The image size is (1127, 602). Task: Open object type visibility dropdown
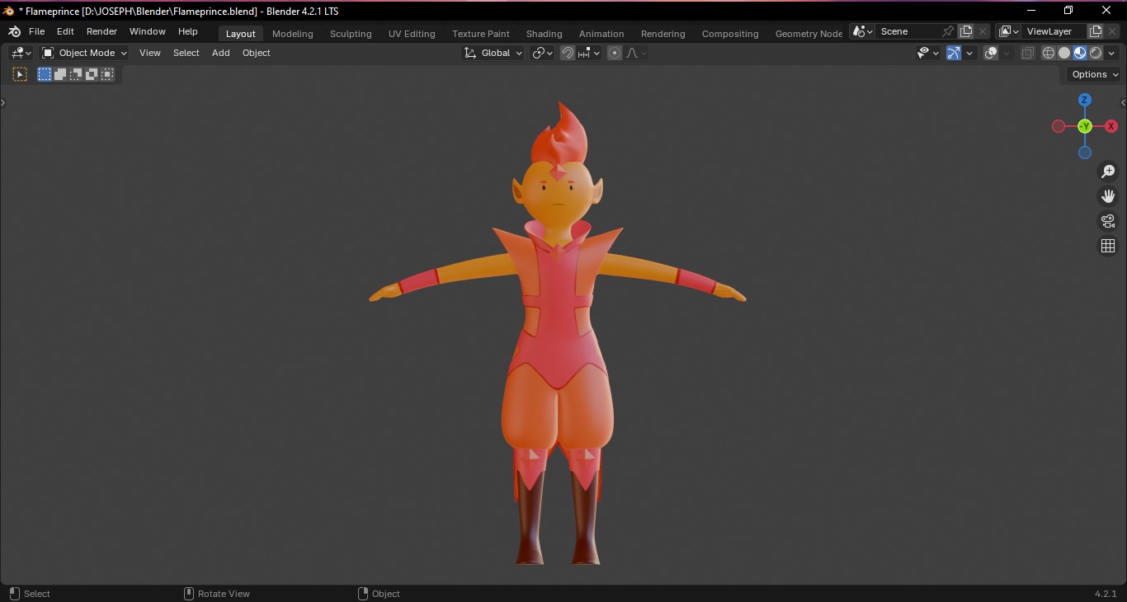click(x=928, y=53)
